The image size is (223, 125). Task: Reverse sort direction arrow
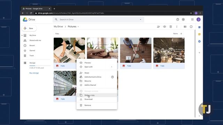pos(181,34)
